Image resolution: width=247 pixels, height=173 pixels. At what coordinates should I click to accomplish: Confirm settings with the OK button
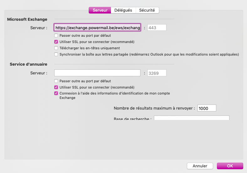[x=230, y=166]
